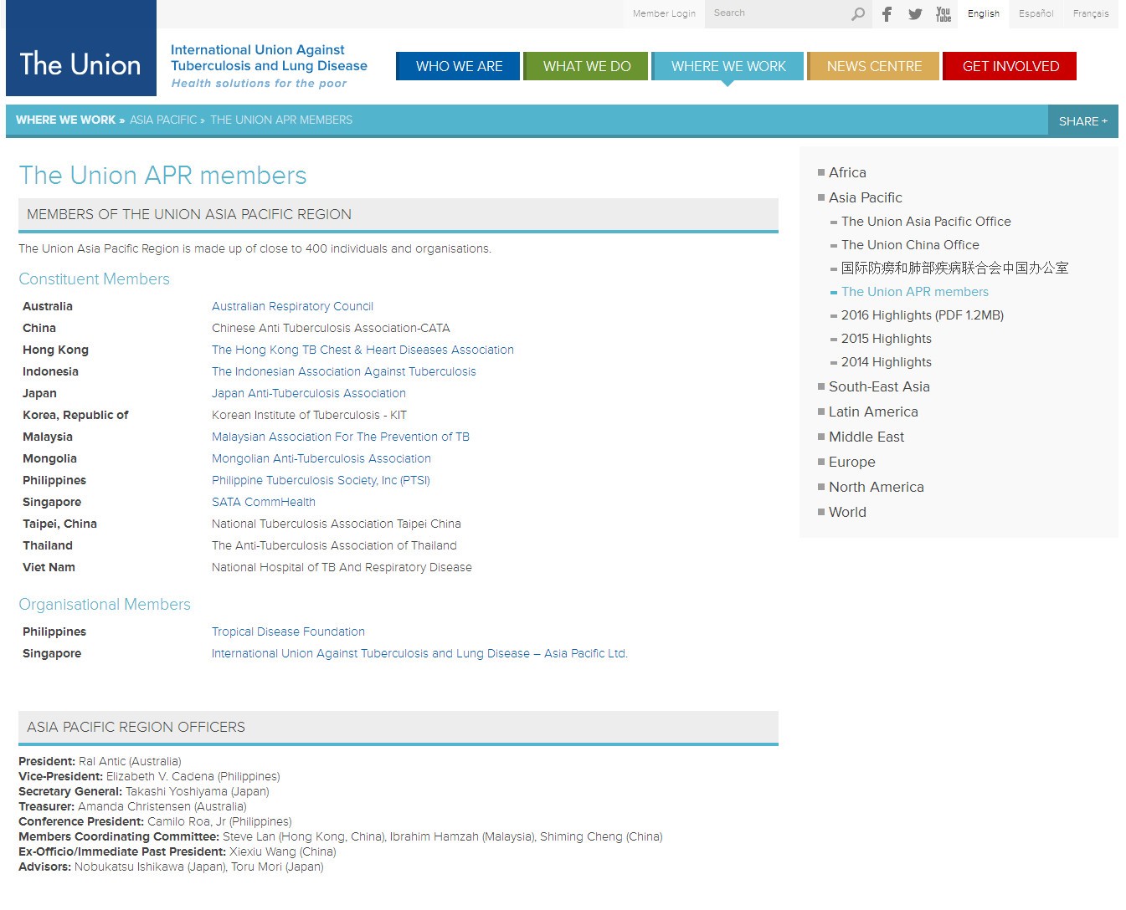Viewport: 1126px width, 910px height.
Task: Expand the SHARE + menu
Action: click(x=1083, y=121)
